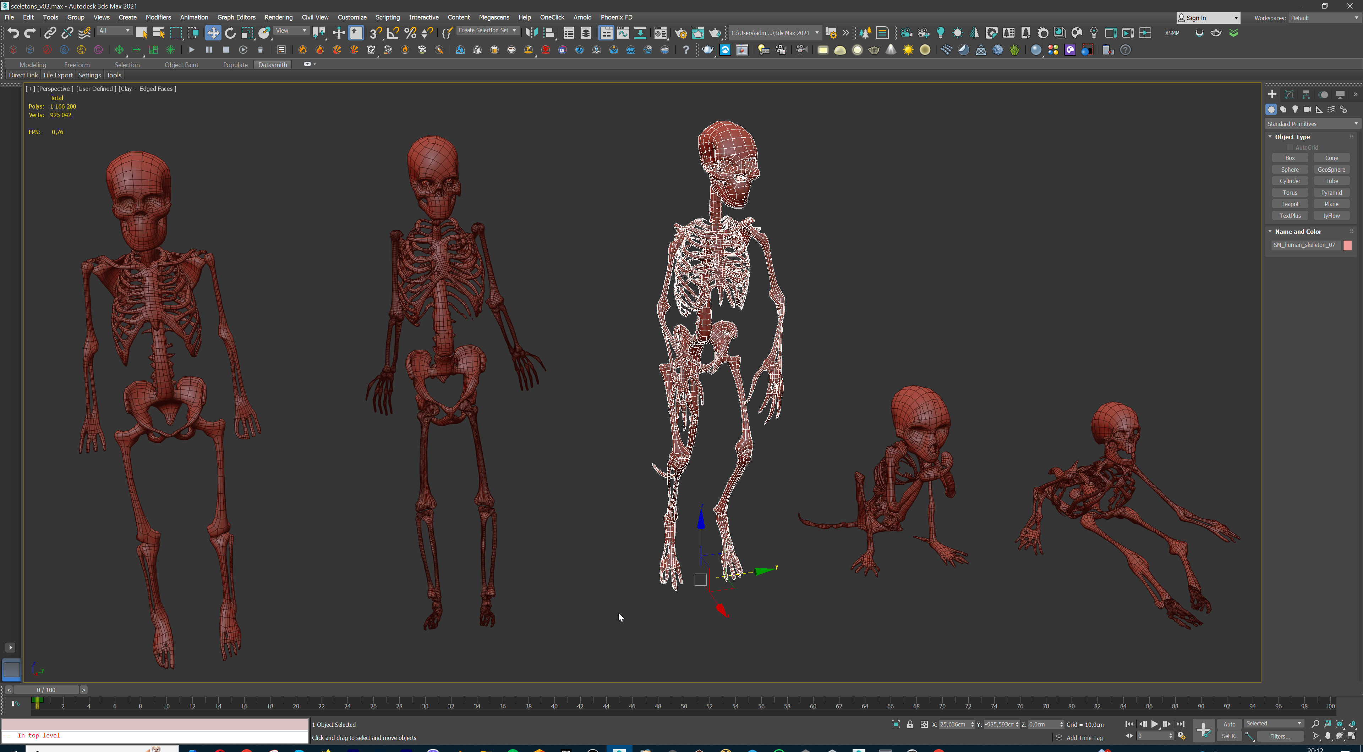Collapse the Object Type rollout
This screenshot has width=1363, height=752.
(x=1270, y=137)
